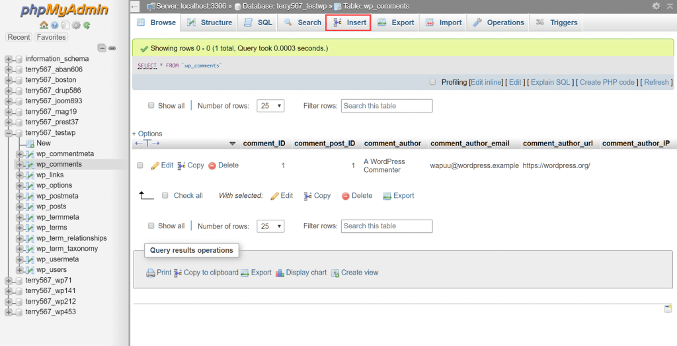Expand the wp_posts table node
Image resolution: width=677 pixels, height=346 pixels.
(20, 206)
